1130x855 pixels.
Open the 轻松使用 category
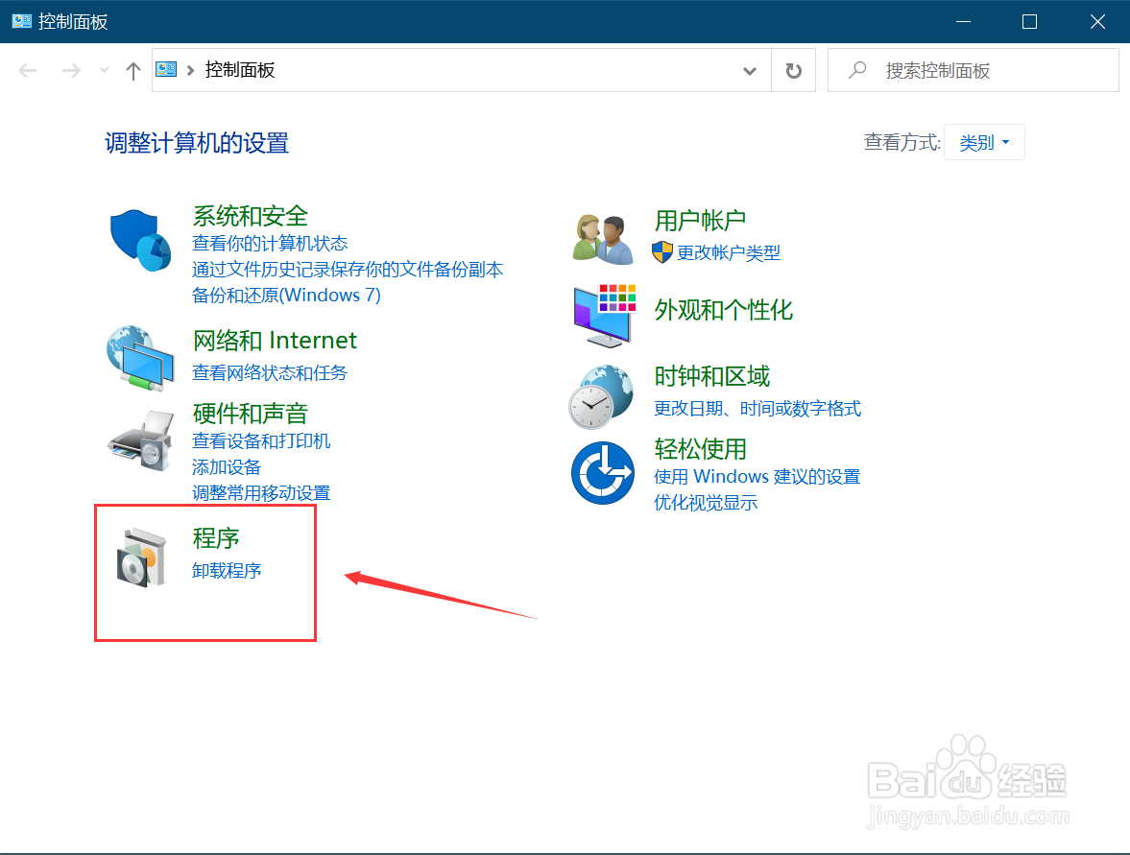tap(700, 449)
